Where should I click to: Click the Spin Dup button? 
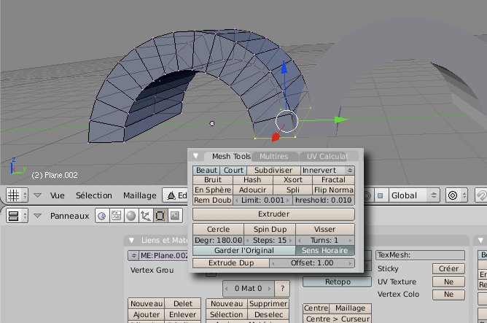coord(270,229)
